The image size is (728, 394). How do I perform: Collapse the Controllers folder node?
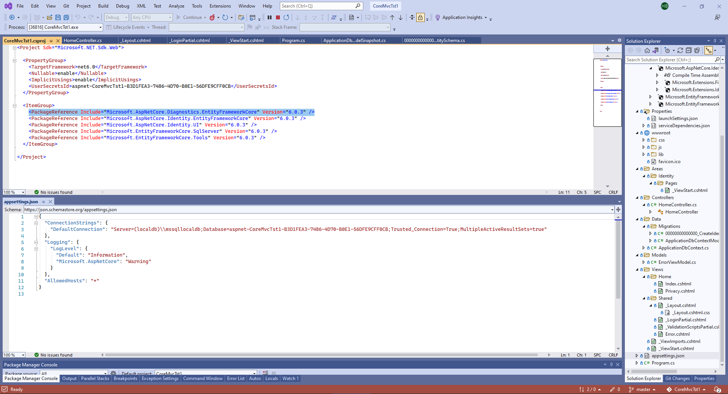coord(637,198)
